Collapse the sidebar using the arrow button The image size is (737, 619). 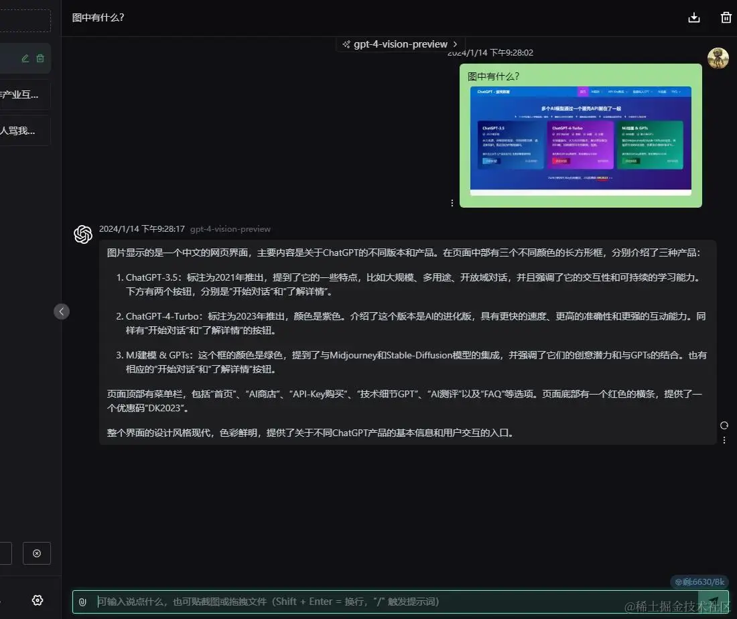click(62, 312)
